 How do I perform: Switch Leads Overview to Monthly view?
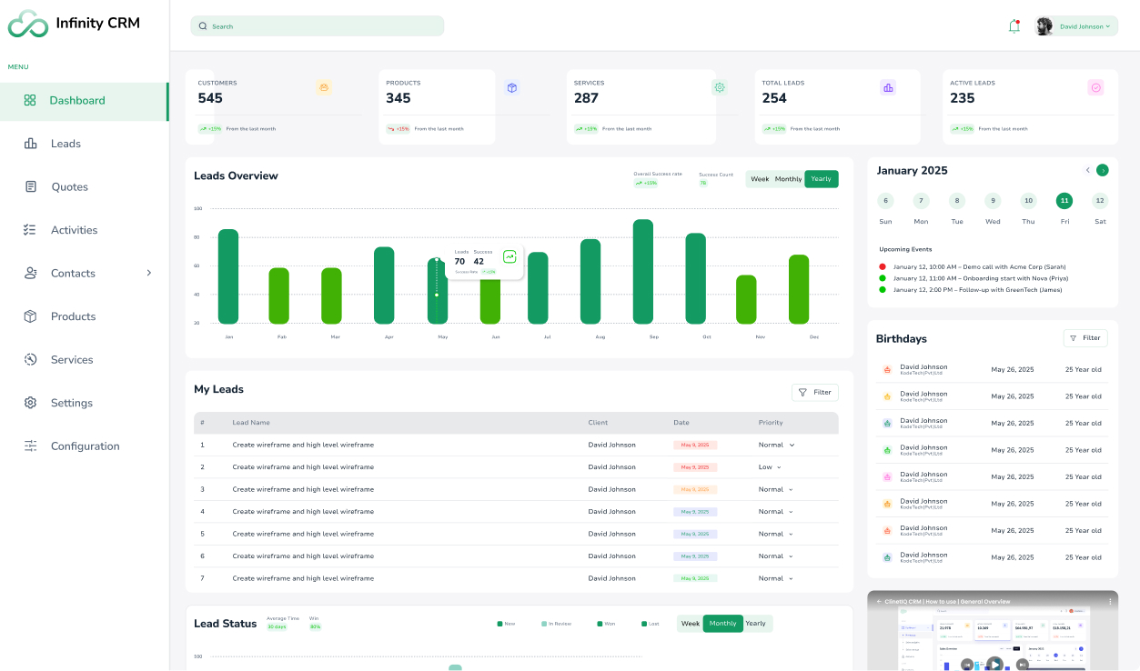point(789,179)
